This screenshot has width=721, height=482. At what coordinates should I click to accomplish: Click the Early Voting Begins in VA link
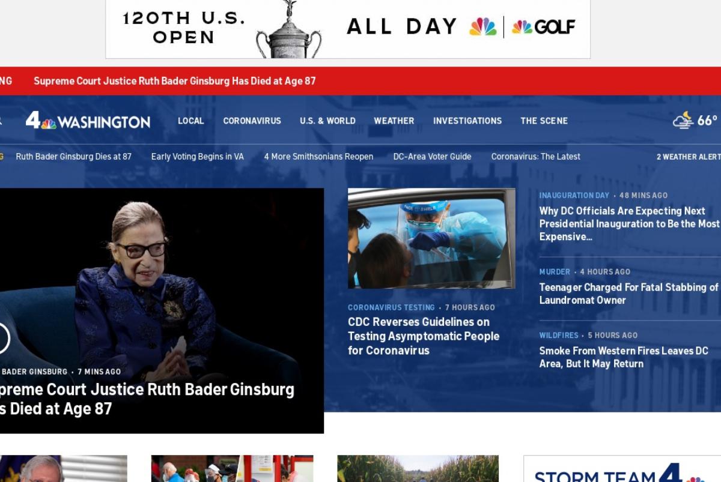[198, 157]
